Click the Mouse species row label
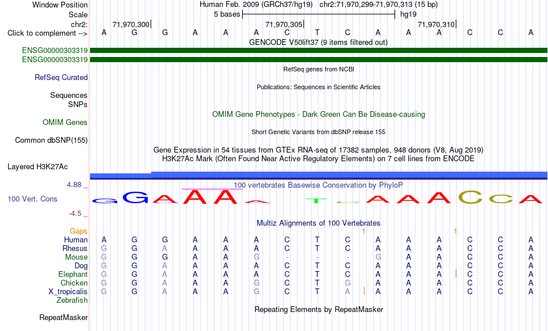This screenshot has height=331, width=548. point(76,257)
